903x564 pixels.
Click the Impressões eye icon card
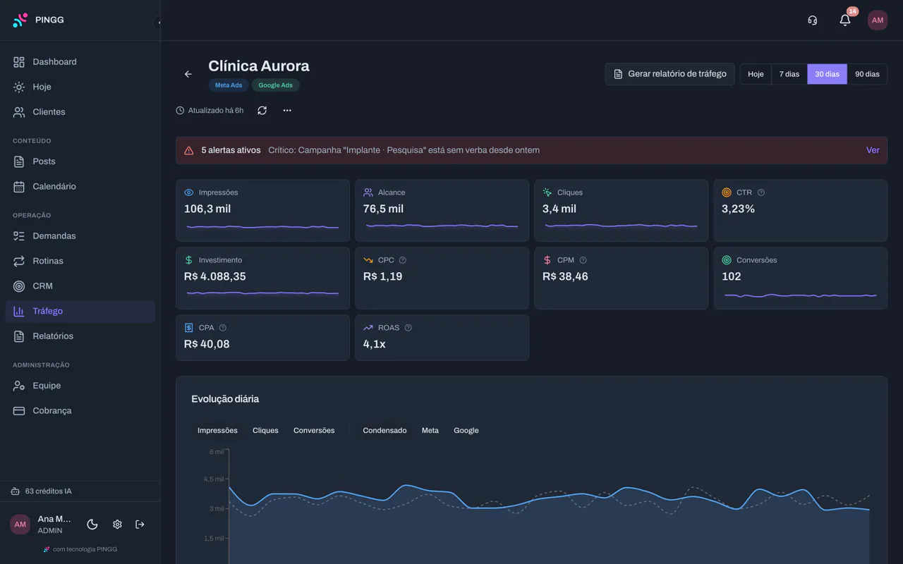(188, 192)
